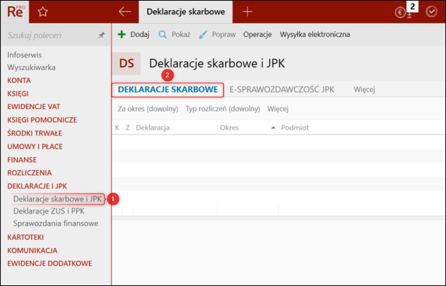Viewport: 446px width, 286px height.
Task: Pin the command search panel
Action: [x=101, y=35]
